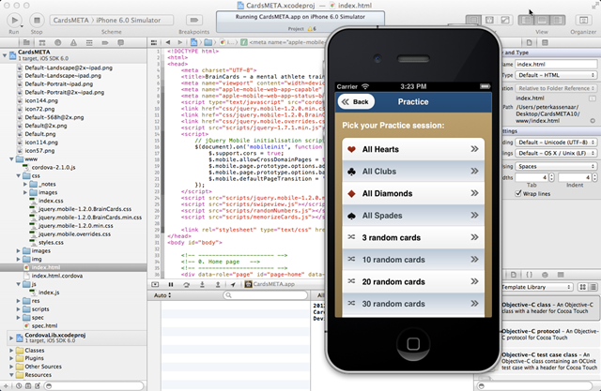Tap 3 random cards in simulator
The width and height of the screenshot is (601, 391).
click(x=413, y=237)
